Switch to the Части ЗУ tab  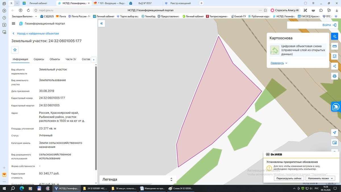pyautogui.click(x=71, y=59)
